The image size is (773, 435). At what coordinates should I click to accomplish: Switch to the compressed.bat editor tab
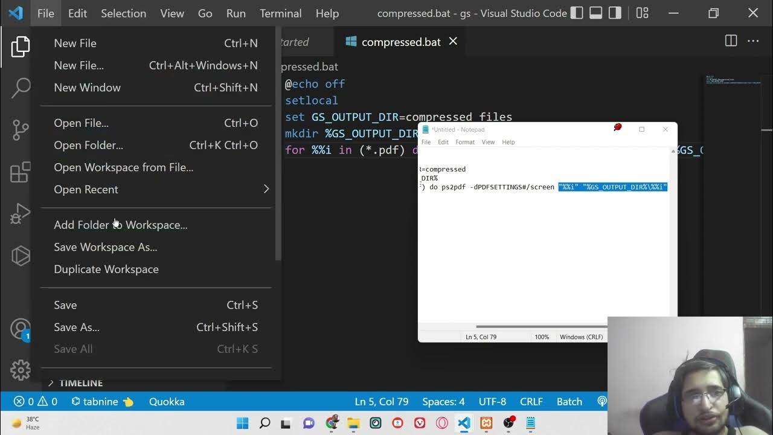(400, 42)
